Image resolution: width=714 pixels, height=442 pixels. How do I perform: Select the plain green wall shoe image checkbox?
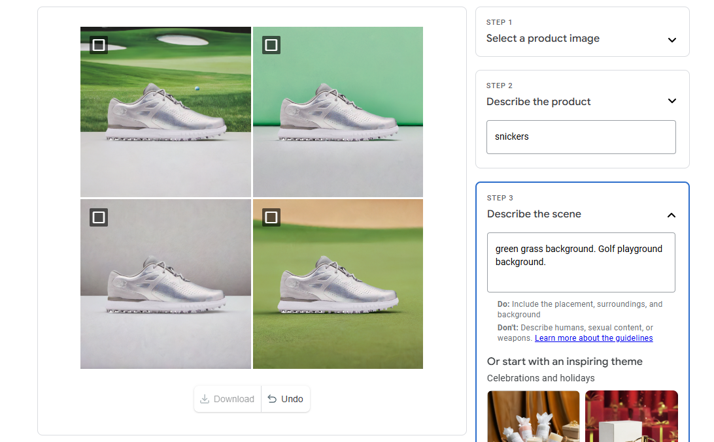coord(271,45)
